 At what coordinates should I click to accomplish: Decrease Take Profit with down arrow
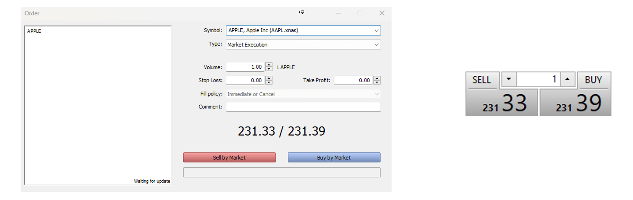(x=377, y=83)
